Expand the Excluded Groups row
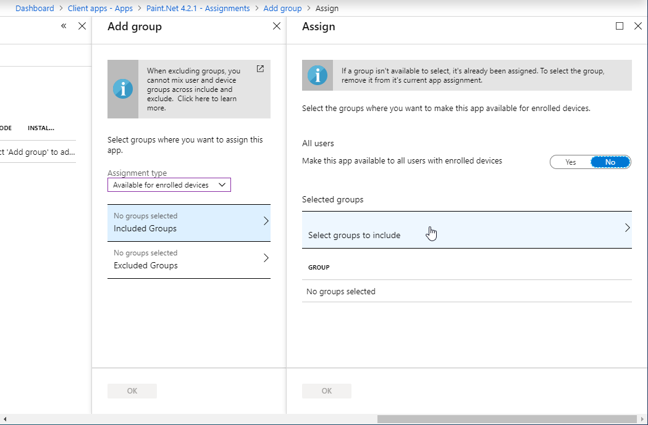648x425 pixels. (x=188, y=259)
